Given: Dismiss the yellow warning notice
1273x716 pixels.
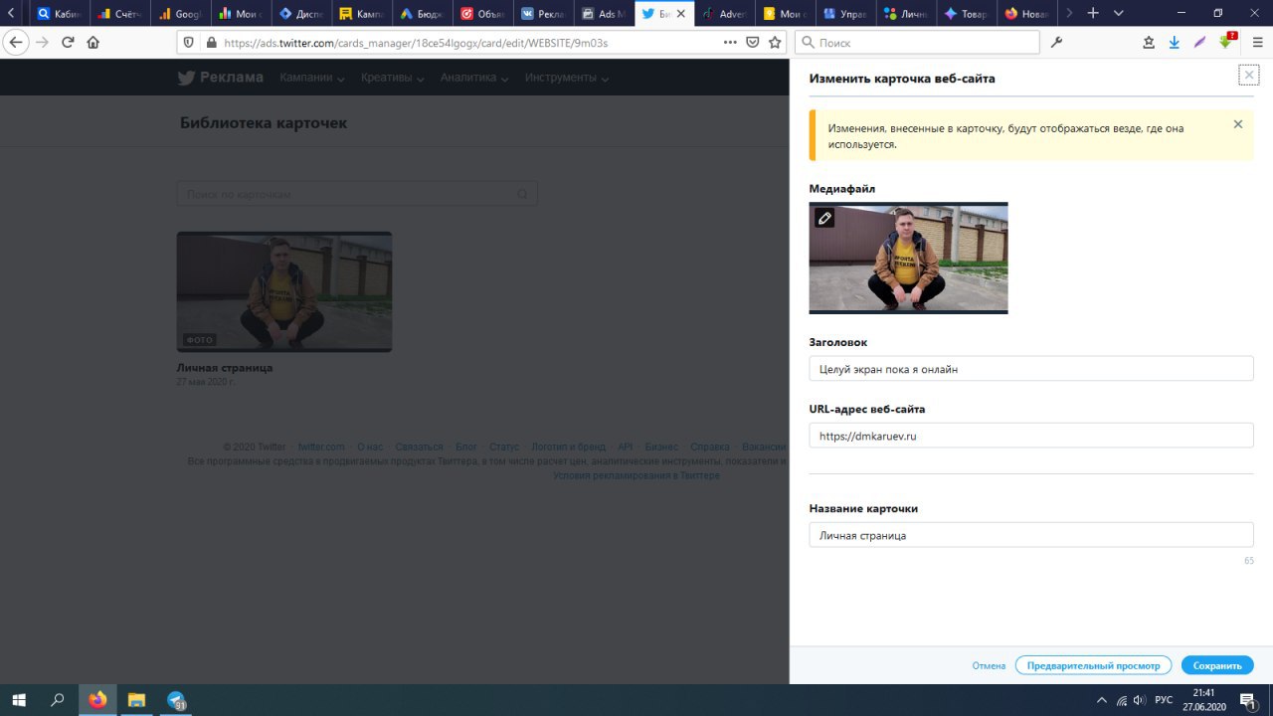Looking at the screenshot, I should click(x=1238, y=124).
